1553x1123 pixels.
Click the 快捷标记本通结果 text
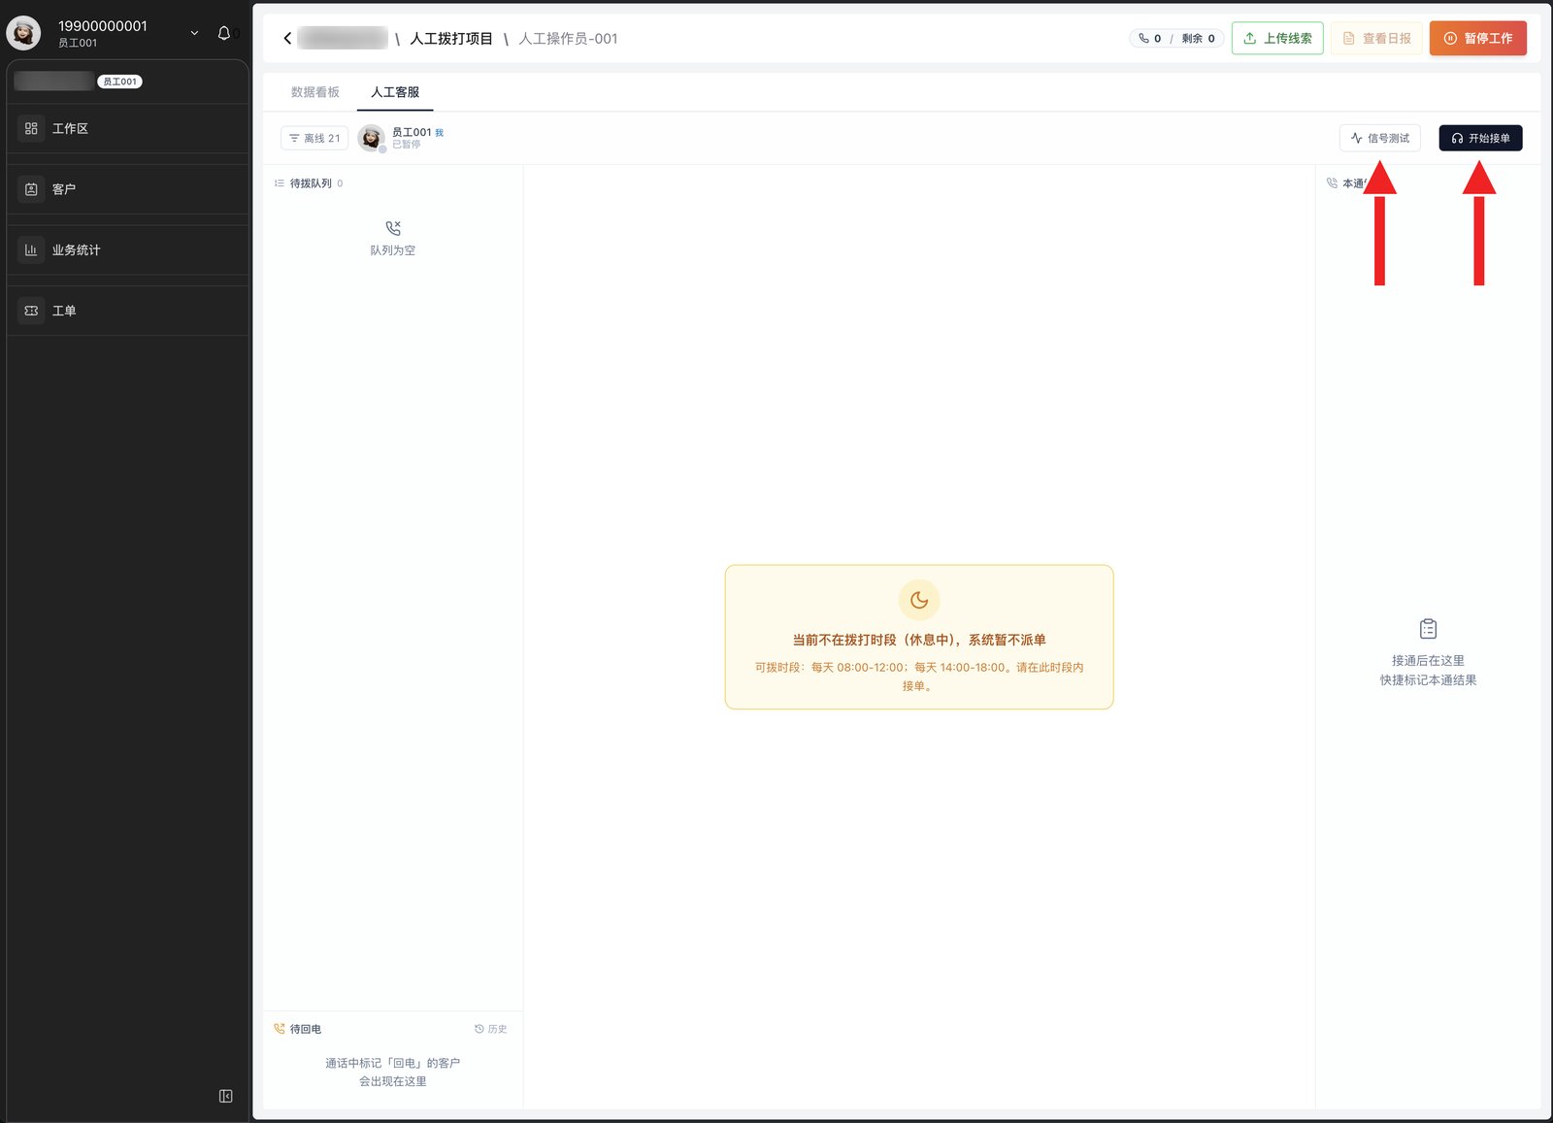click(x=1428, y=680)
